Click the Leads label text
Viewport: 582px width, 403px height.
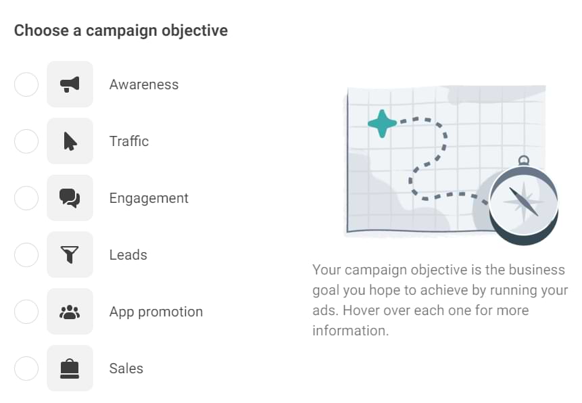click(128, 255)
